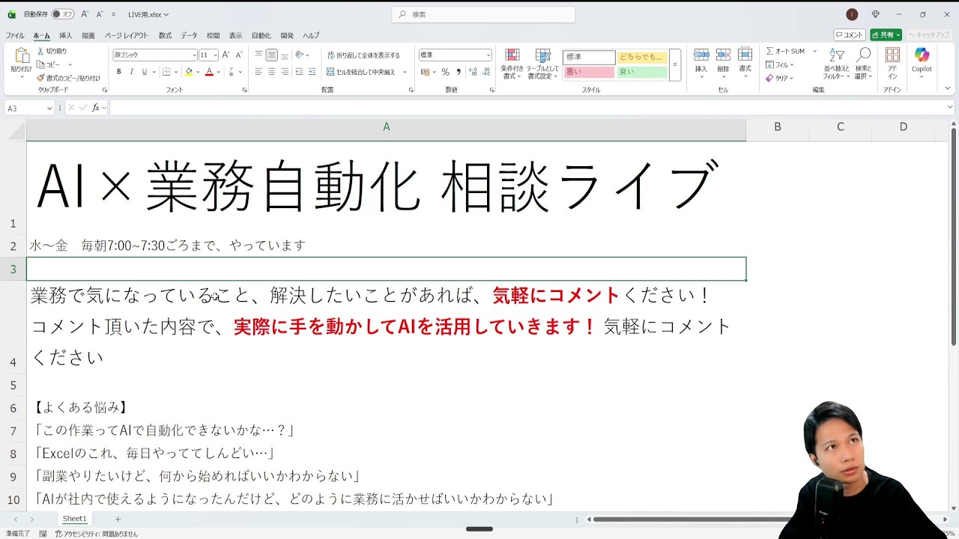The width and height of the screenshot is (959, 539).
Task: Click the italic formatting icon
Action: point(131,72)
